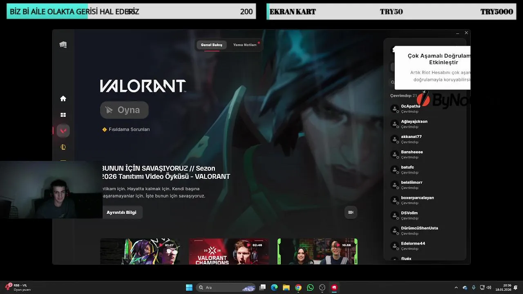This screenshot has width=523, height=294.
Task: Minimize the Riot Client window
Action: 457,33
